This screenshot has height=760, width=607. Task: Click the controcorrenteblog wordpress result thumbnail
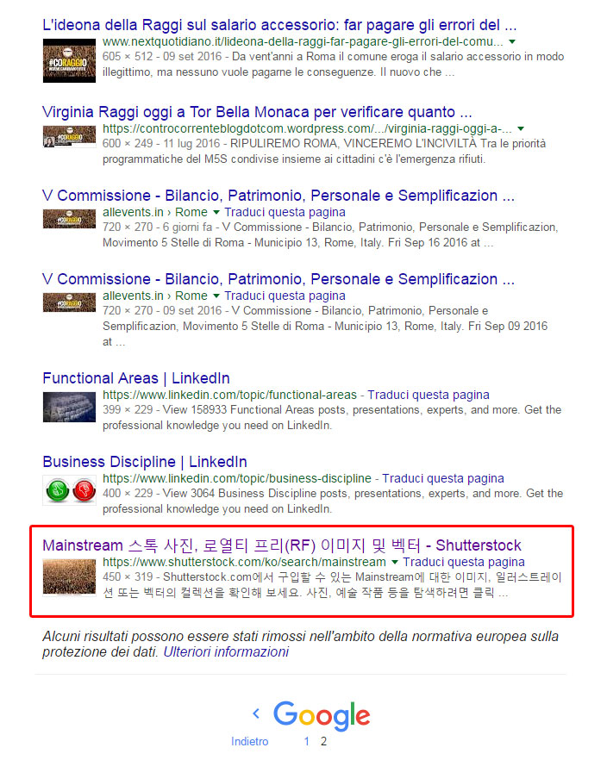pyautogui.click(x=69, y=137)
